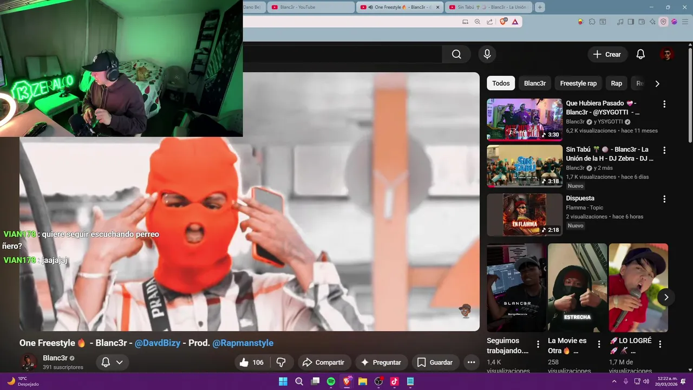Open the Windows Start menu
Screen dimensions: 693x390
[283, 381]
